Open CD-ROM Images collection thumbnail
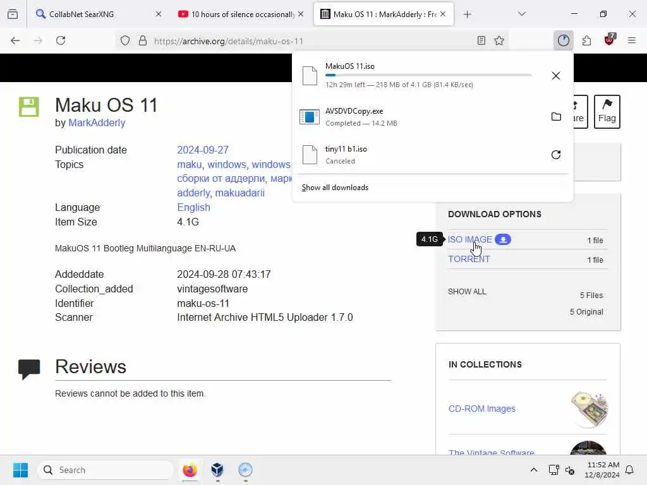 click(590, 409)
